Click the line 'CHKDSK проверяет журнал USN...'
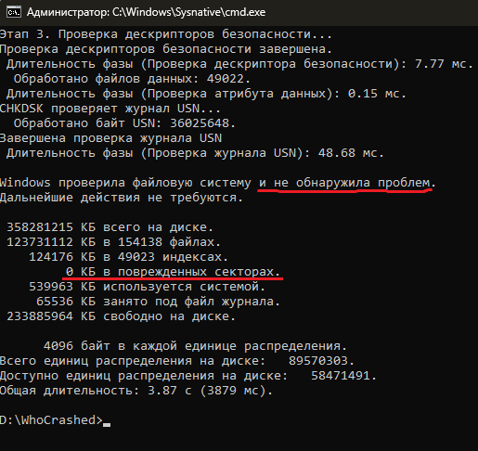The image size is (478, 451). 110,109
